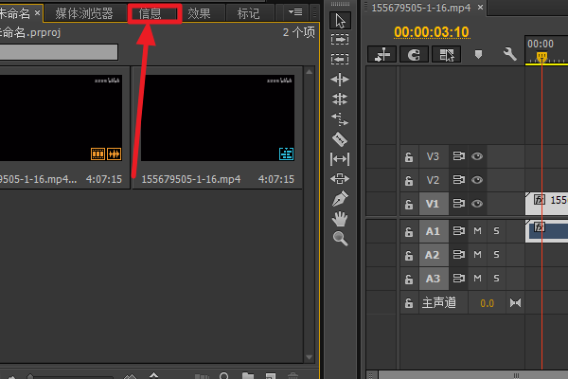Close the 未命名 project tab
The image size is (568, 379).
(37, 13)
